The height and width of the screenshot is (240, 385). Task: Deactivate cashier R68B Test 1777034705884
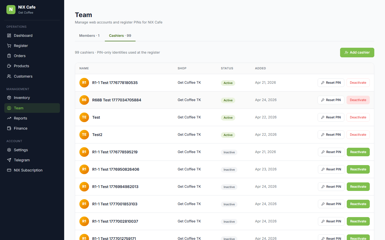pyautogui.click(x=358, y=100)
